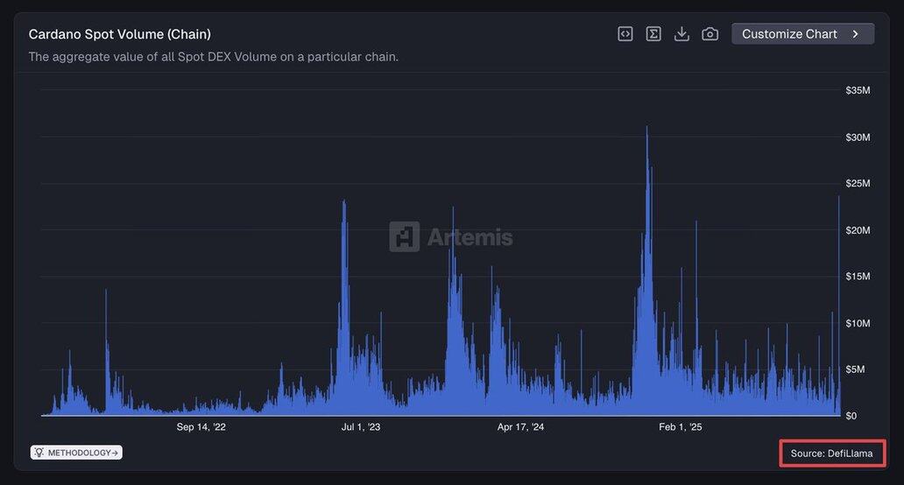Expand the chevron arrow on Customize Chart
Image resolution: width=904 pixels, height=485 pixels.
pyautogui.click(x=856, y=34)
